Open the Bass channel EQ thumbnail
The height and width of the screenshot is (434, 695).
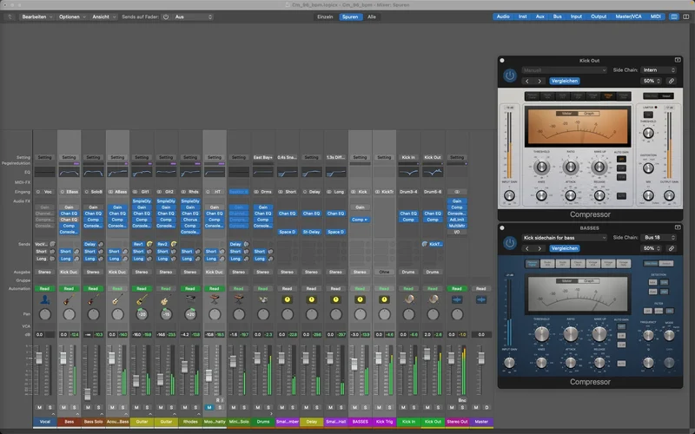69,172
